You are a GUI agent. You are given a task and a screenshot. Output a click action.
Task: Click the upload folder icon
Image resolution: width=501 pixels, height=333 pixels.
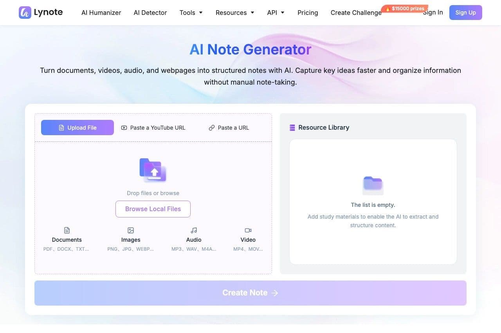[x=153, y=170]
